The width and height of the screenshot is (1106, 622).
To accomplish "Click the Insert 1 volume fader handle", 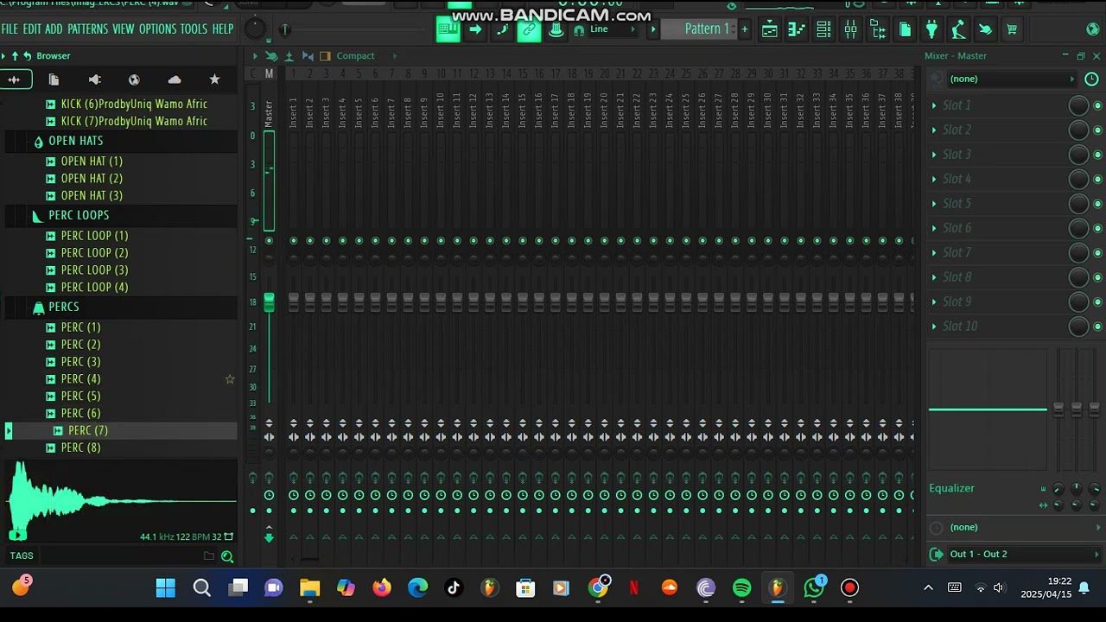I will click(294, 302).
